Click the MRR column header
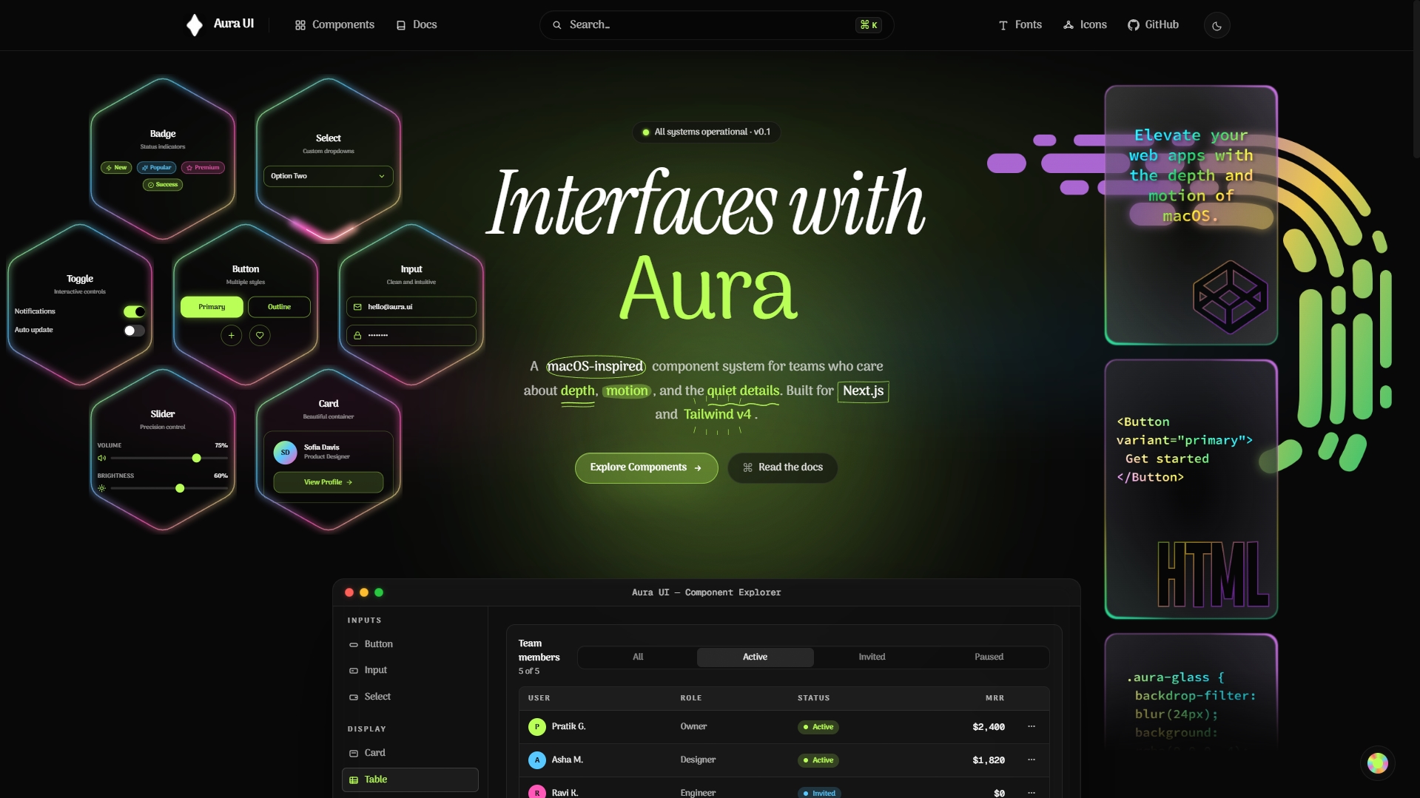The height and width of the screenshot is (798, 1420). click(995, 698)
